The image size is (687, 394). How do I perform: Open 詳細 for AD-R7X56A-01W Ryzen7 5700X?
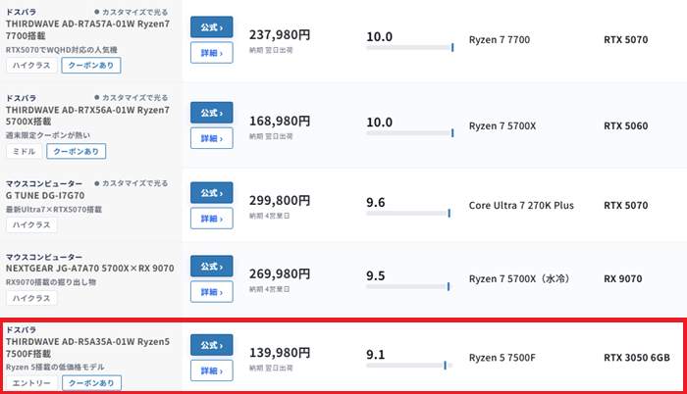point(212,138)
